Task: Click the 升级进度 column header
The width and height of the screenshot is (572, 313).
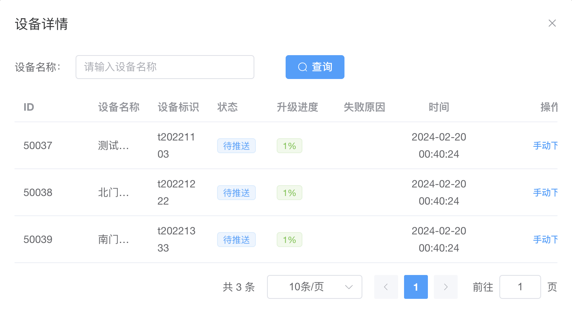Action: (298, 107)
